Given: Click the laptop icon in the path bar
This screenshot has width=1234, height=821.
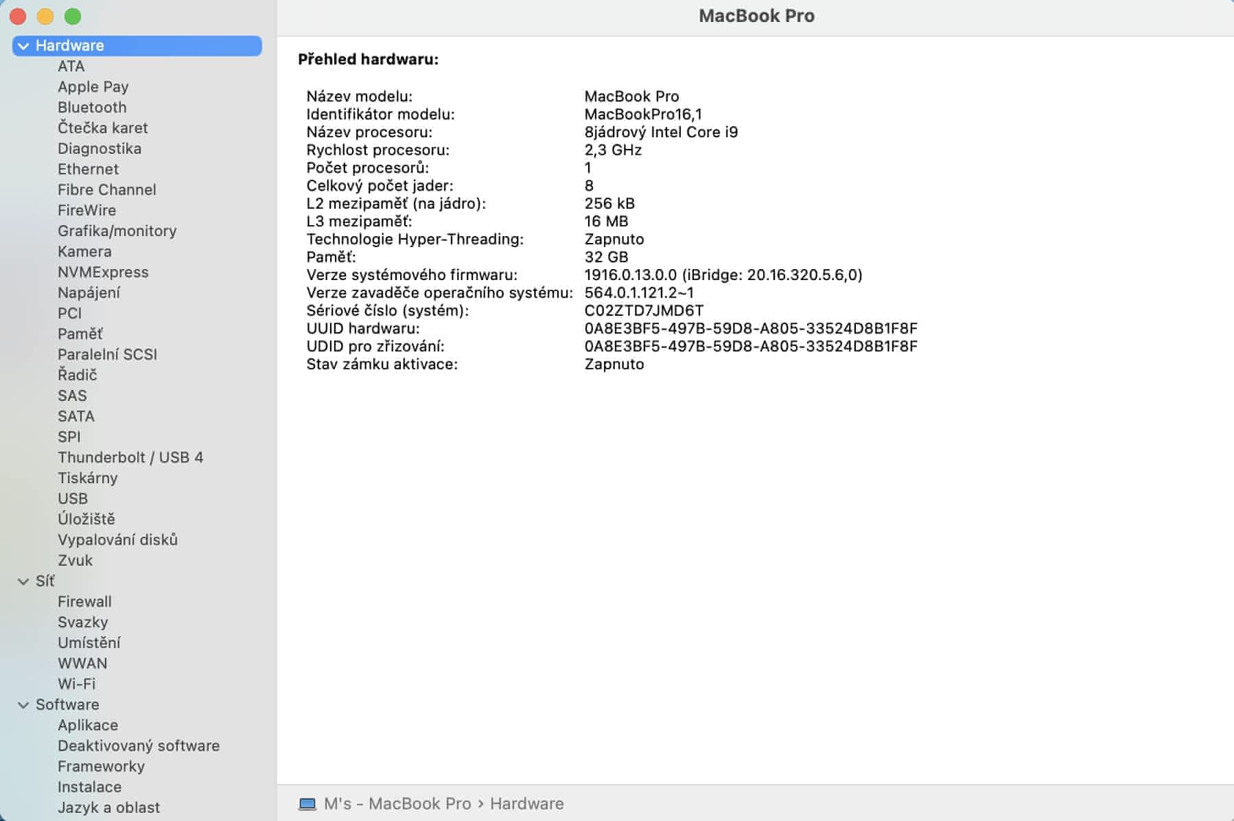Looking at the screenshot, I should point(307,804).
